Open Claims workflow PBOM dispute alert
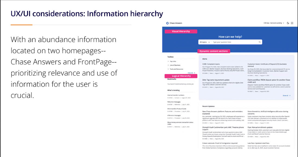 pos(269,81)
